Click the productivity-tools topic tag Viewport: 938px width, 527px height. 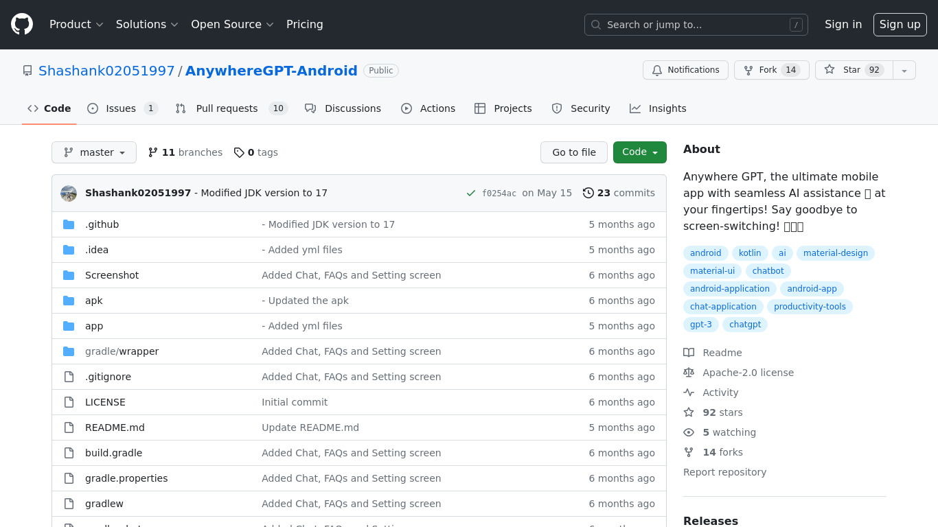point(810,307)
